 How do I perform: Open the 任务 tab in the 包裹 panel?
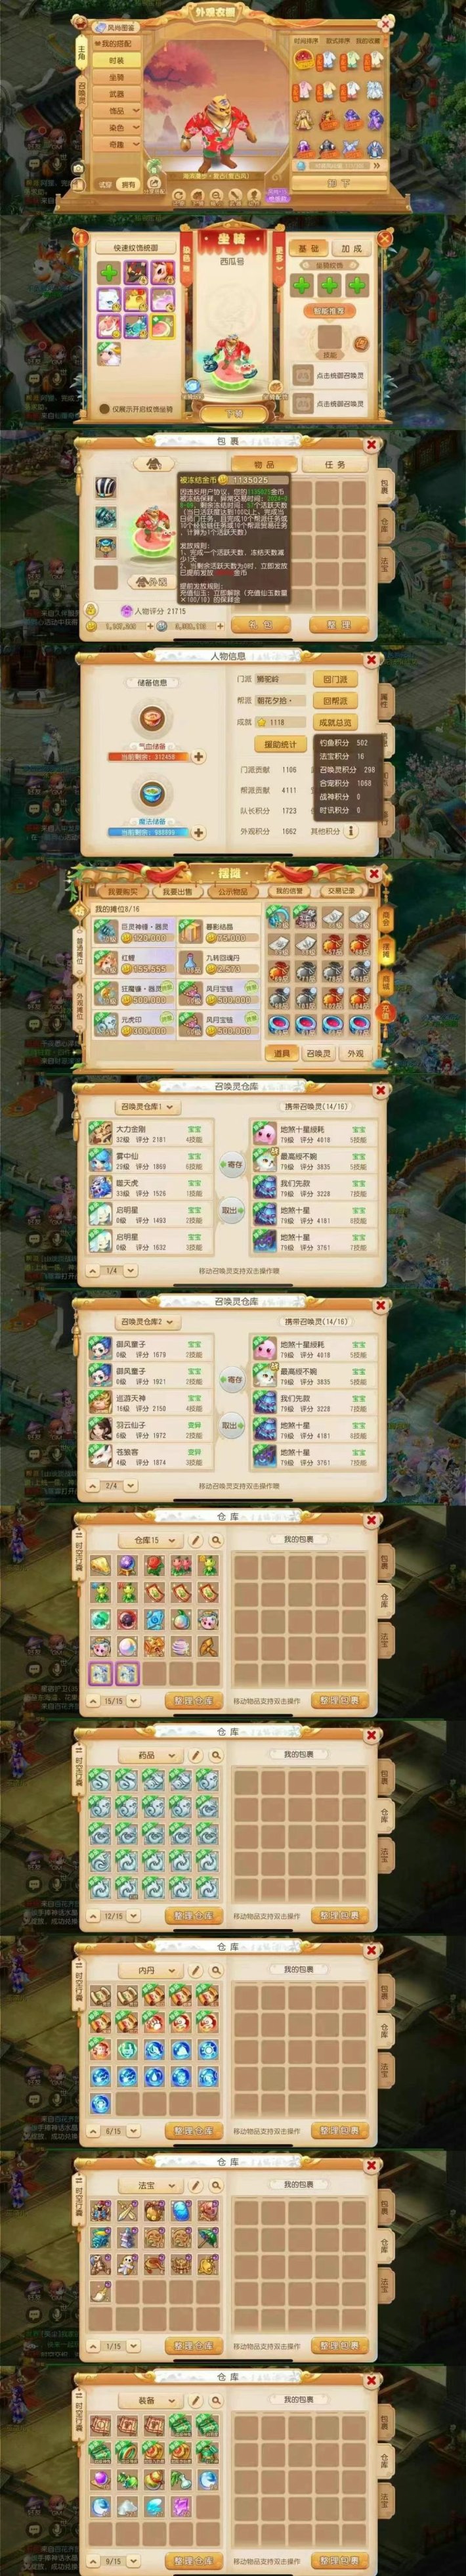point(335,465)
